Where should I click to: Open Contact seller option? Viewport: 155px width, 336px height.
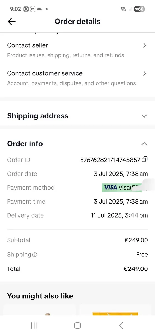(77, 50)
